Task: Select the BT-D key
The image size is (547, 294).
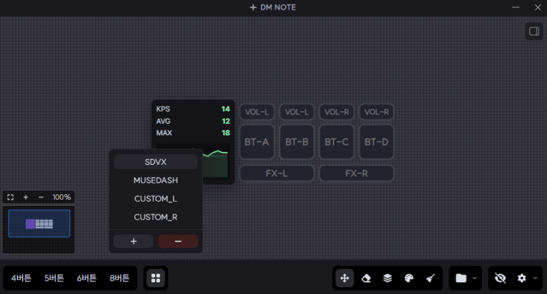Action: click(377, 142)
